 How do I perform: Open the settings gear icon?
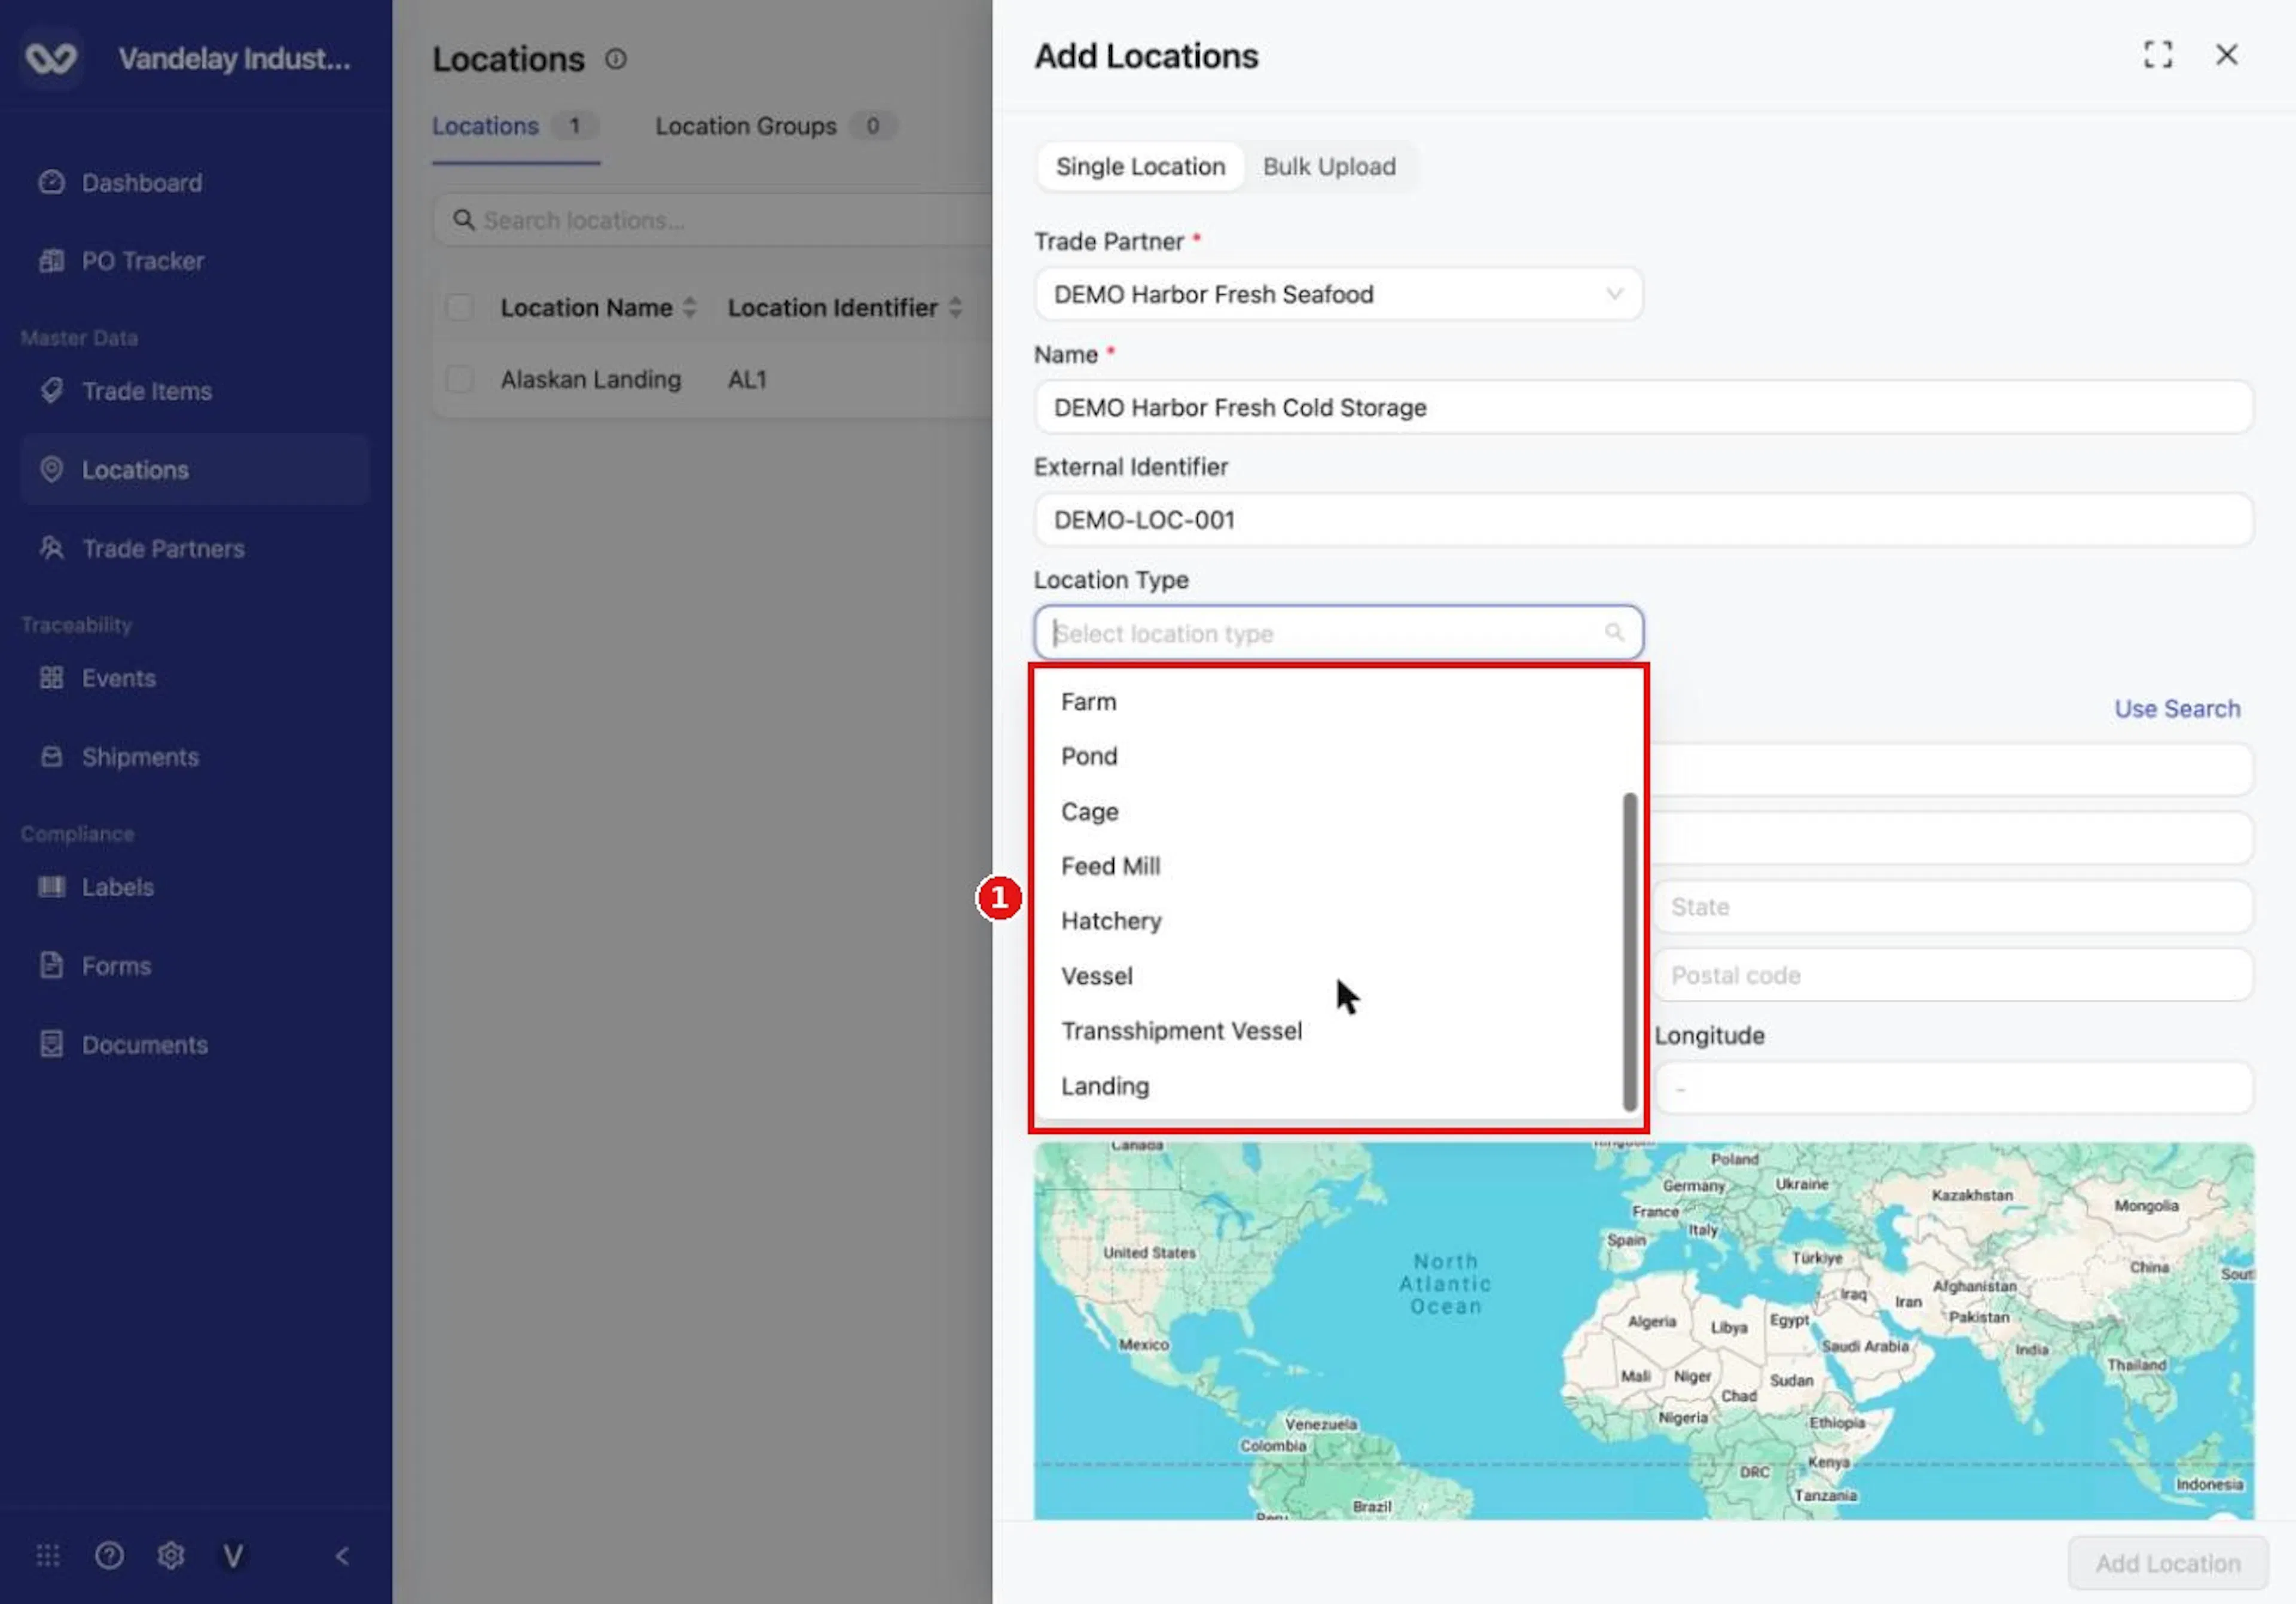point(171,1556)
